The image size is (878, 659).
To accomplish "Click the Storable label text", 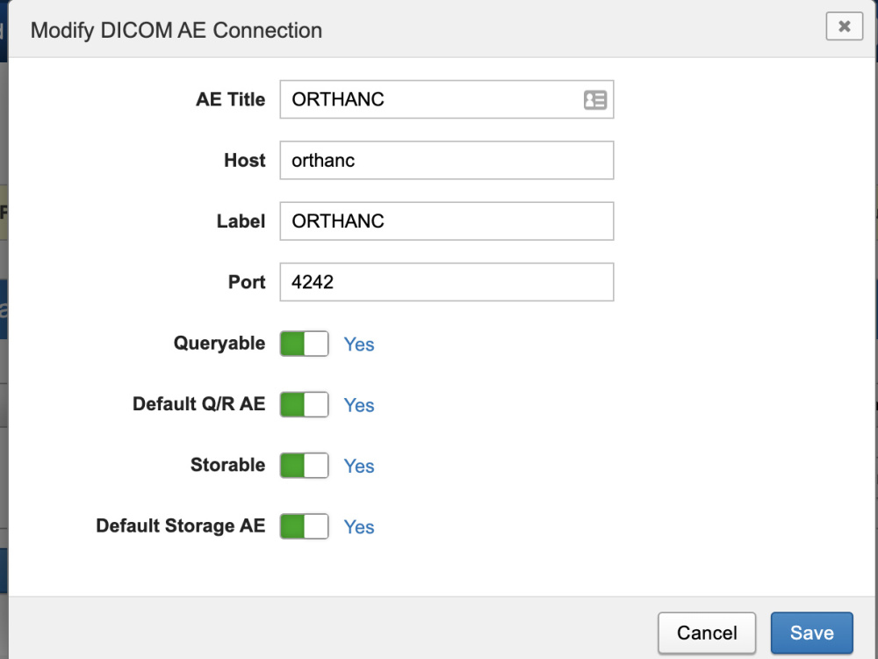I will click(x=228, y=465).
